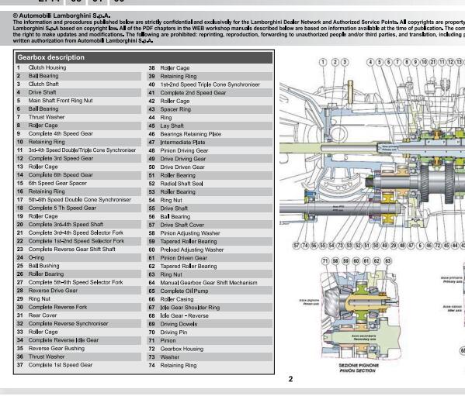The height and width of the screenshot is (396, 465).
Task: Select "Intermediate Plate" entry
Action: point(210,143)
